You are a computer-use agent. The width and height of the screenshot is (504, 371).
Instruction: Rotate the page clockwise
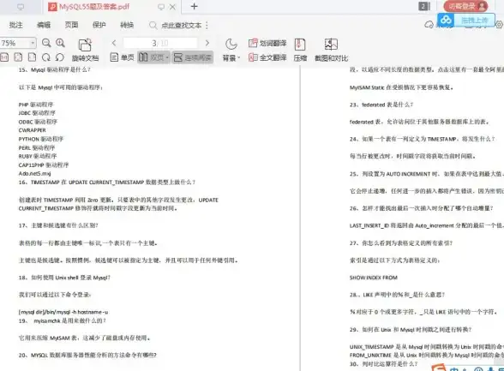tap(46, 57)
